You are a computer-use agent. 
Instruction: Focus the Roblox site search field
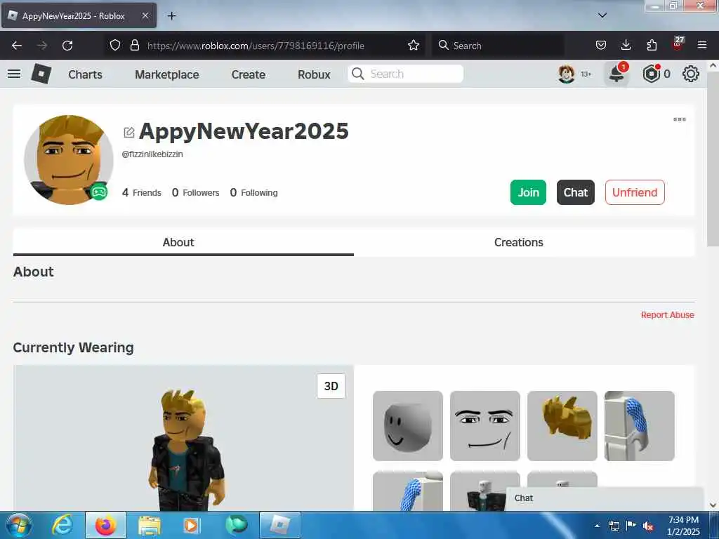405,74
